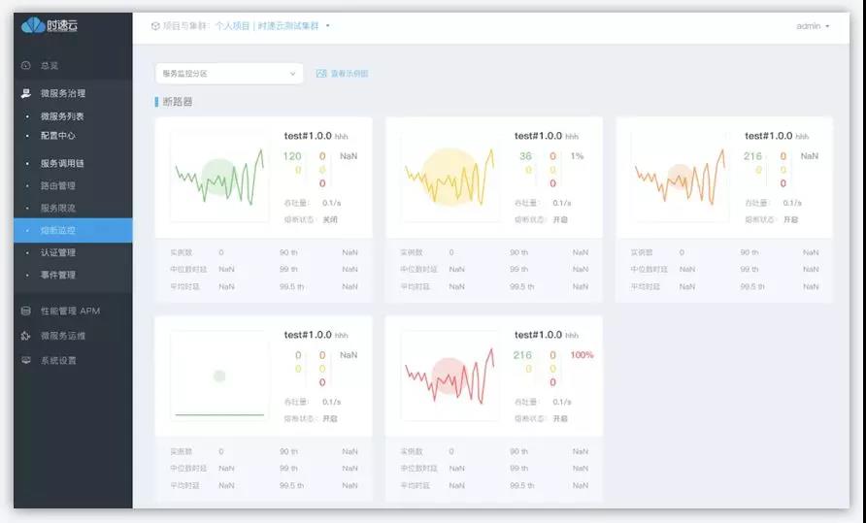
Task: Open 认证管理 in sidebar
Action: coord(58,253)
